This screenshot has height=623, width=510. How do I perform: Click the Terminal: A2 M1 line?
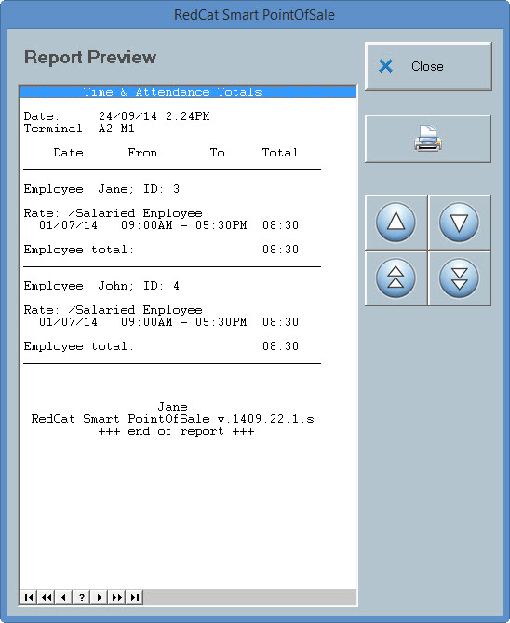coord(79,129)
